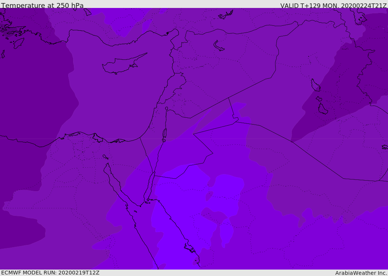Click the 'ECMWF MODEL RUN: 20200219T12Z' footer text

(x=50, y=273)
